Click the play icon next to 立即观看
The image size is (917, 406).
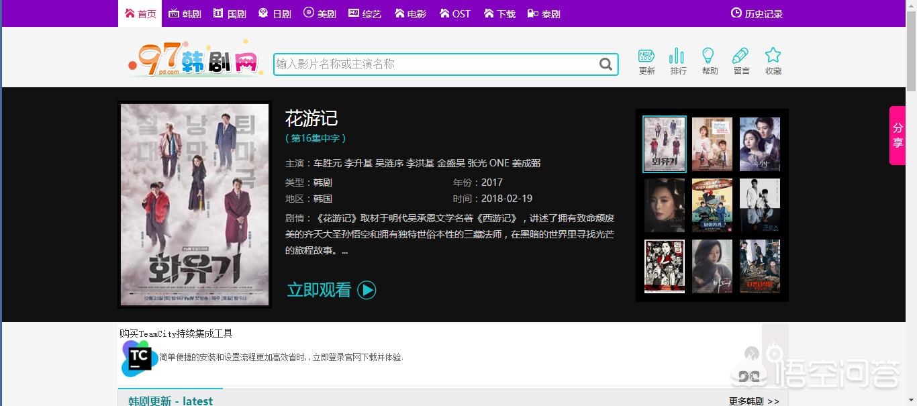(365, 290)
